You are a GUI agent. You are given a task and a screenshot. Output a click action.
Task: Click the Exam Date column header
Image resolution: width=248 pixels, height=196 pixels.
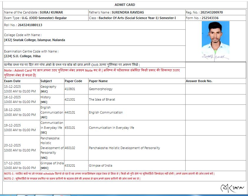coord(12,81)
